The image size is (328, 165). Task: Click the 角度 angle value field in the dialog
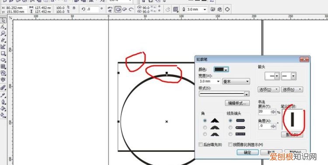pyautogui.click(x=265, y=126)
